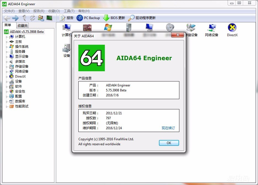Minimize the AIDA64 Engineer window
Viewport: 258px width, 185px height.
pos(232,3)
